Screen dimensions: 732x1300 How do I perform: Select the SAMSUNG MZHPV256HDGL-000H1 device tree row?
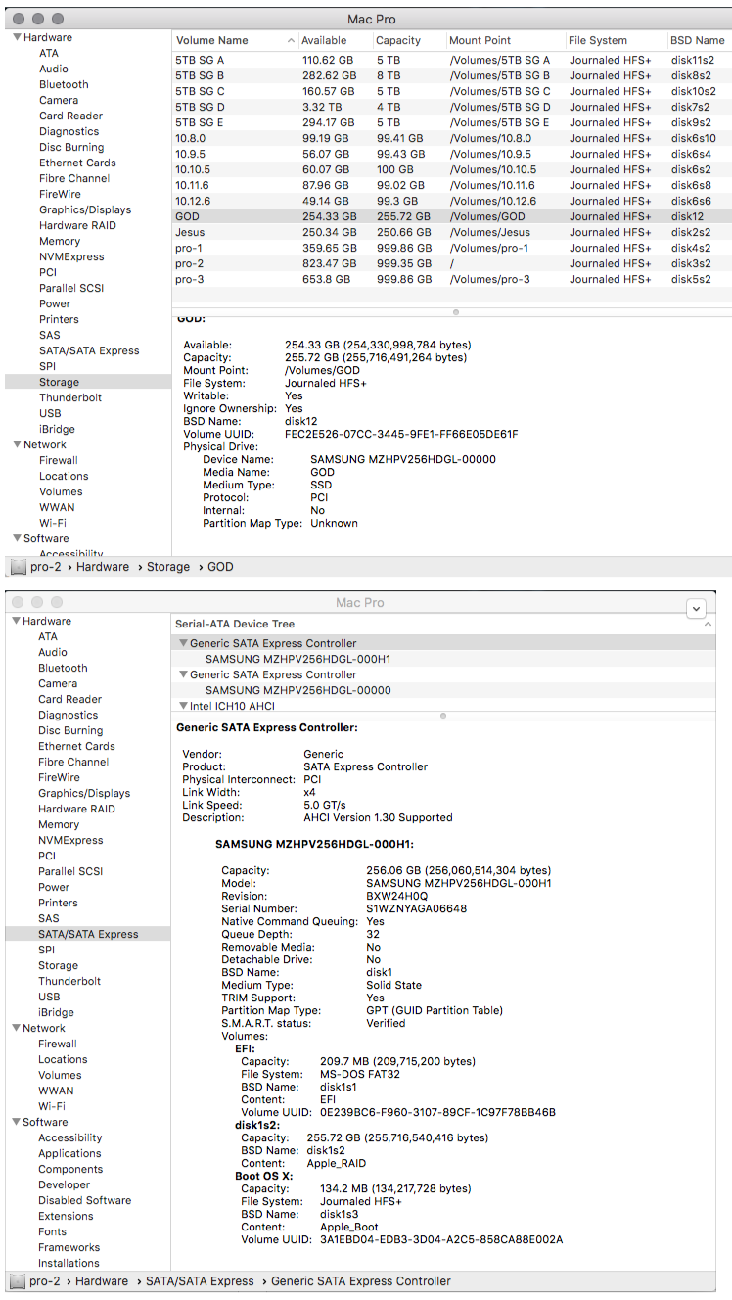tap(443, 659)
